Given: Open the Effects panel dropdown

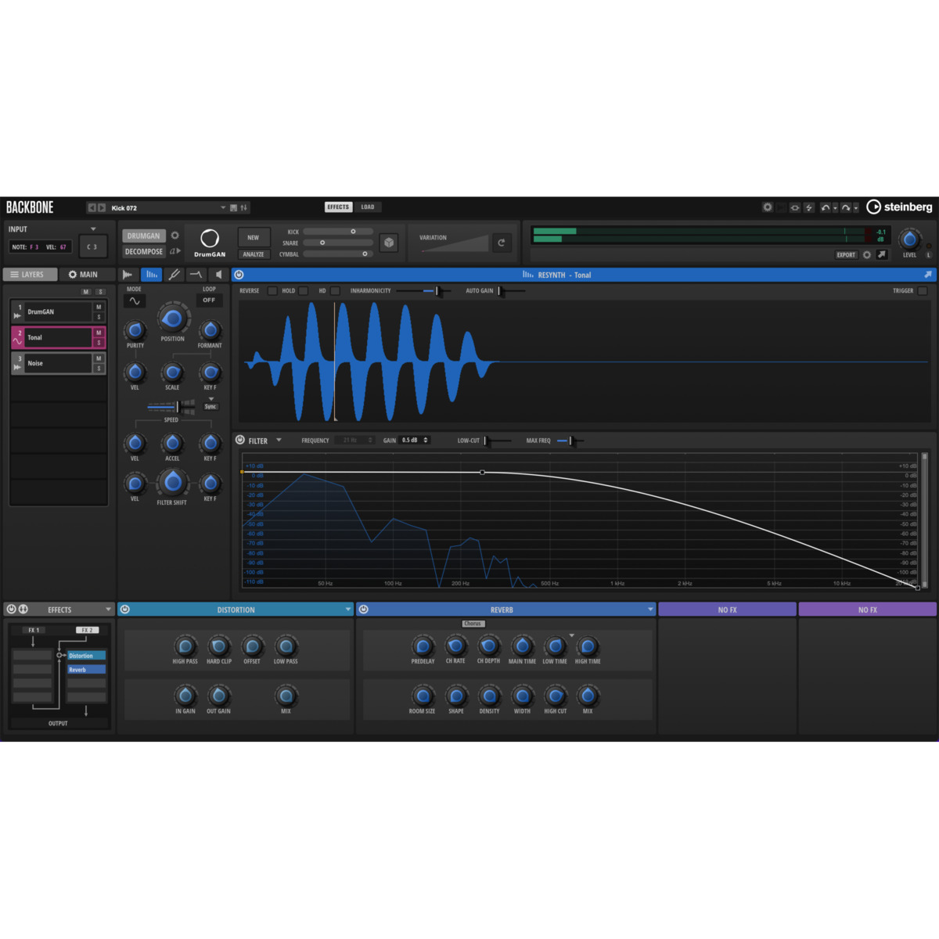Looking at the screenshot, I should click(x=109, y=610).
